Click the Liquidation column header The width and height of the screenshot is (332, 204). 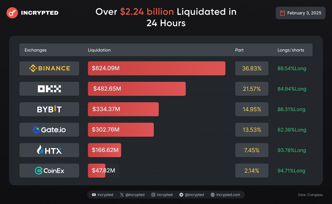click(99, 50)
